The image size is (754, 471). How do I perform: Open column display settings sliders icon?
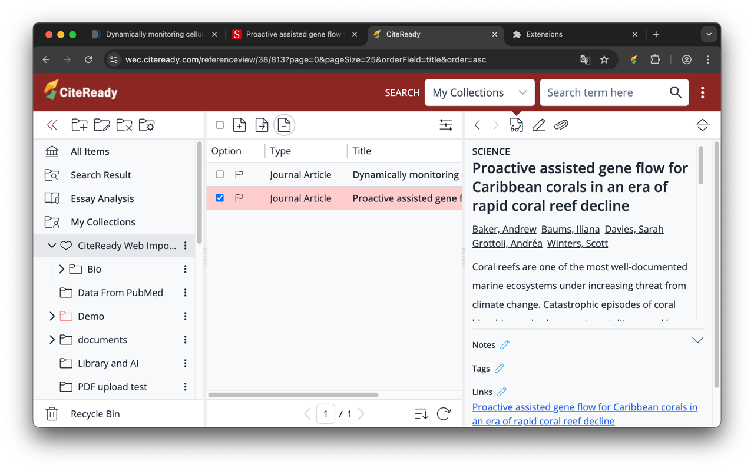pyautogui.click(x=446, y=125)
